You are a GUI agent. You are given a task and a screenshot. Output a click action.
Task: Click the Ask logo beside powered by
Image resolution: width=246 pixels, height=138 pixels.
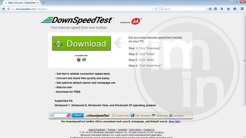(136, 21)
